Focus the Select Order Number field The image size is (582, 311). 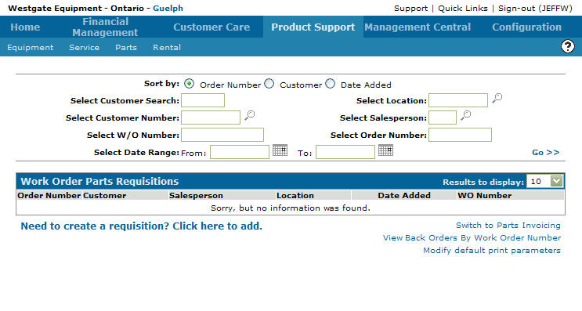point(460,135)
